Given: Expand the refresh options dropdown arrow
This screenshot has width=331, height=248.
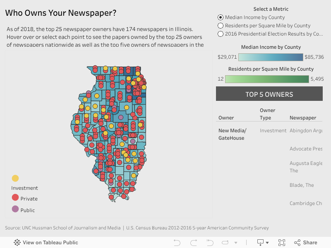Looking at the screenshot, I should click(236, 243).
